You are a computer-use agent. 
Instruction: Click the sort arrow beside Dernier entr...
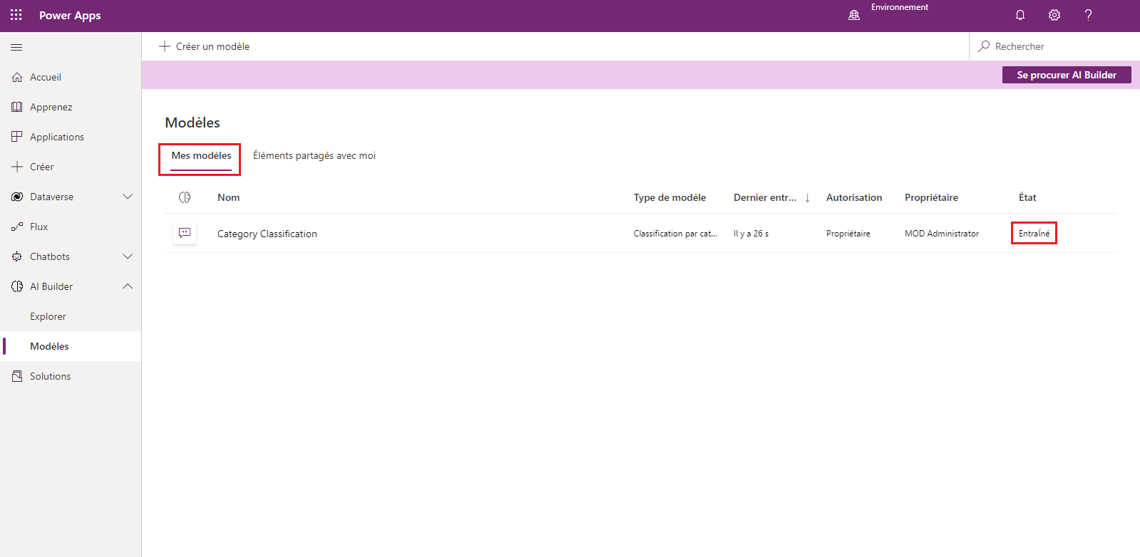coord(807,198)
